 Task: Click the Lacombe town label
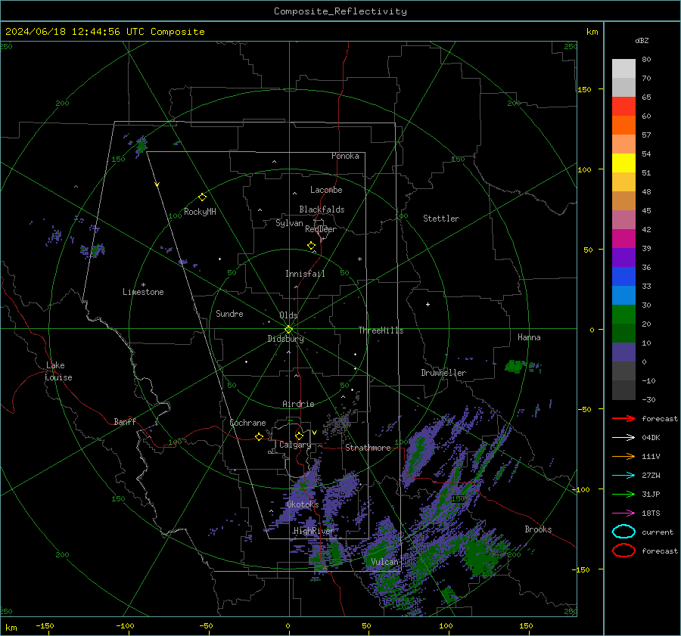tap(326, 190)
